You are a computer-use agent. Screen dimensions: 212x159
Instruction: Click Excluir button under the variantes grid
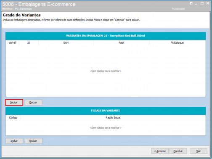34,103
